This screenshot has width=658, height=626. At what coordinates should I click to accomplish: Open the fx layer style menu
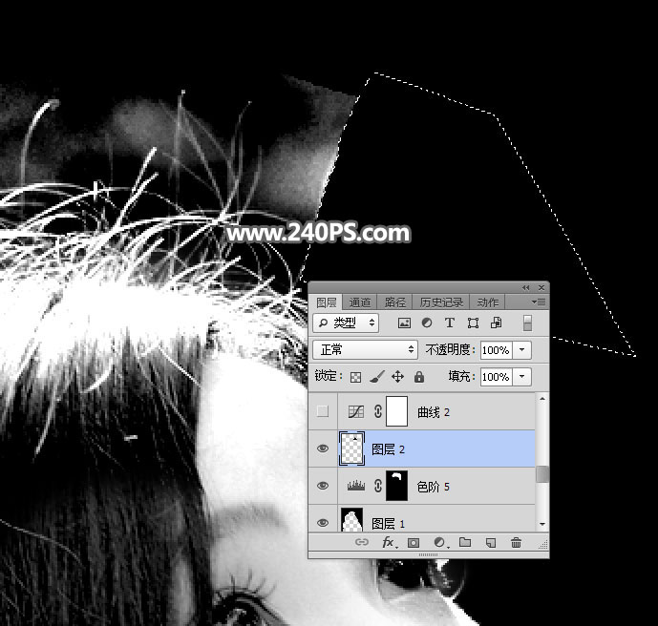[389, 542]
